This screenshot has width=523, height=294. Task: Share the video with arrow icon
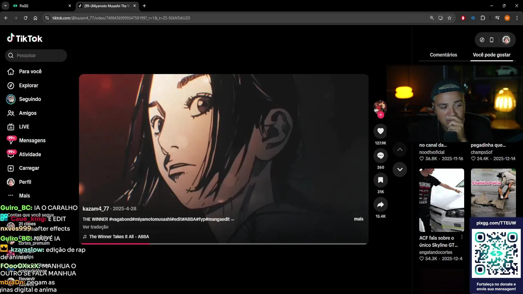(380, 205)
